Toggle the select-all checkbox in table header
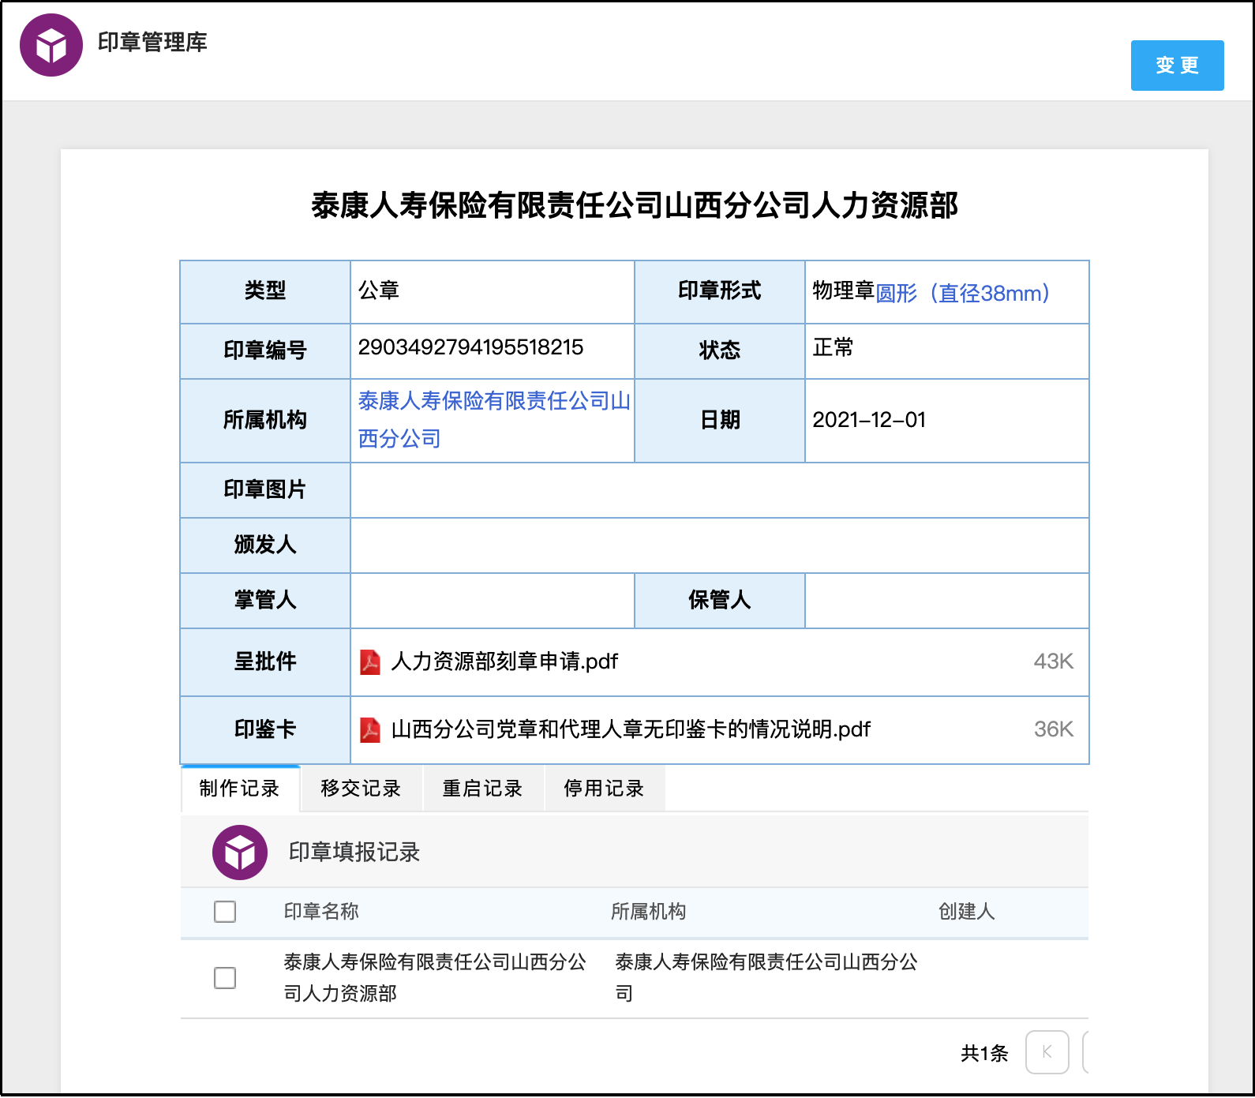1255x1098 pixels. click(x=225, y=912)
